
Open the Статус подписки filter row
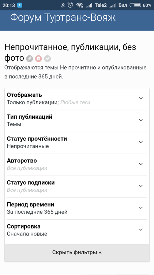[x=77, y=186]
